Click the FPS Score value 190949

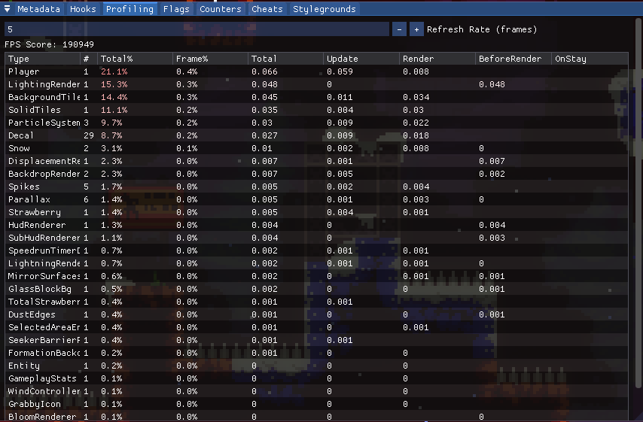tap(78, 44)
